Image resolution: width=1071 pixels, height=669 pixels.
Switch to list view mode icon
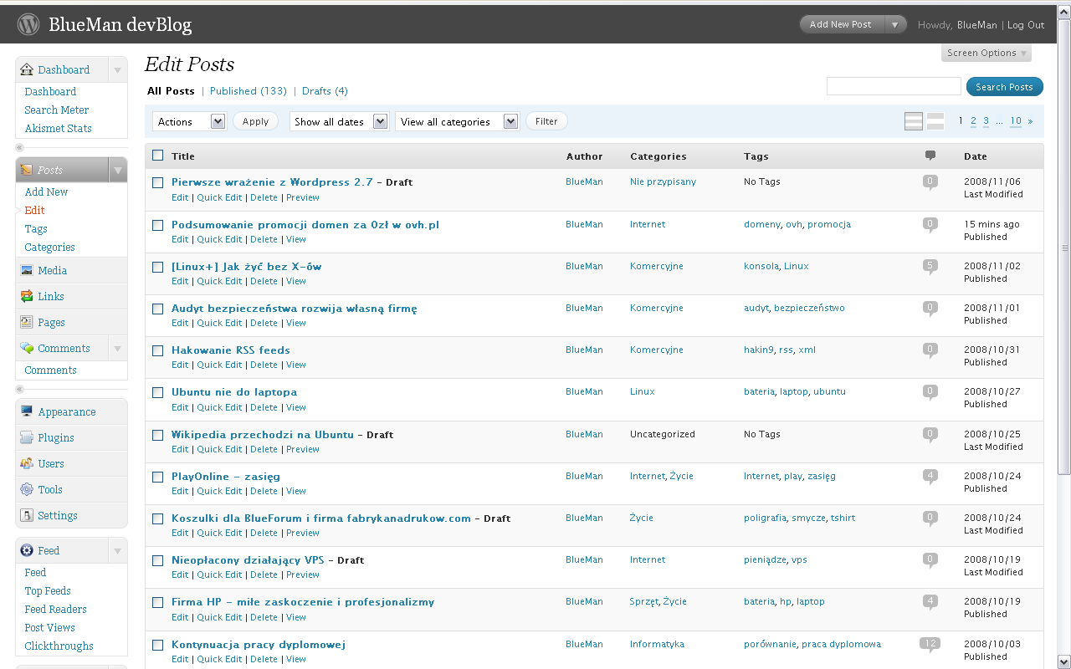click(914, 121)
